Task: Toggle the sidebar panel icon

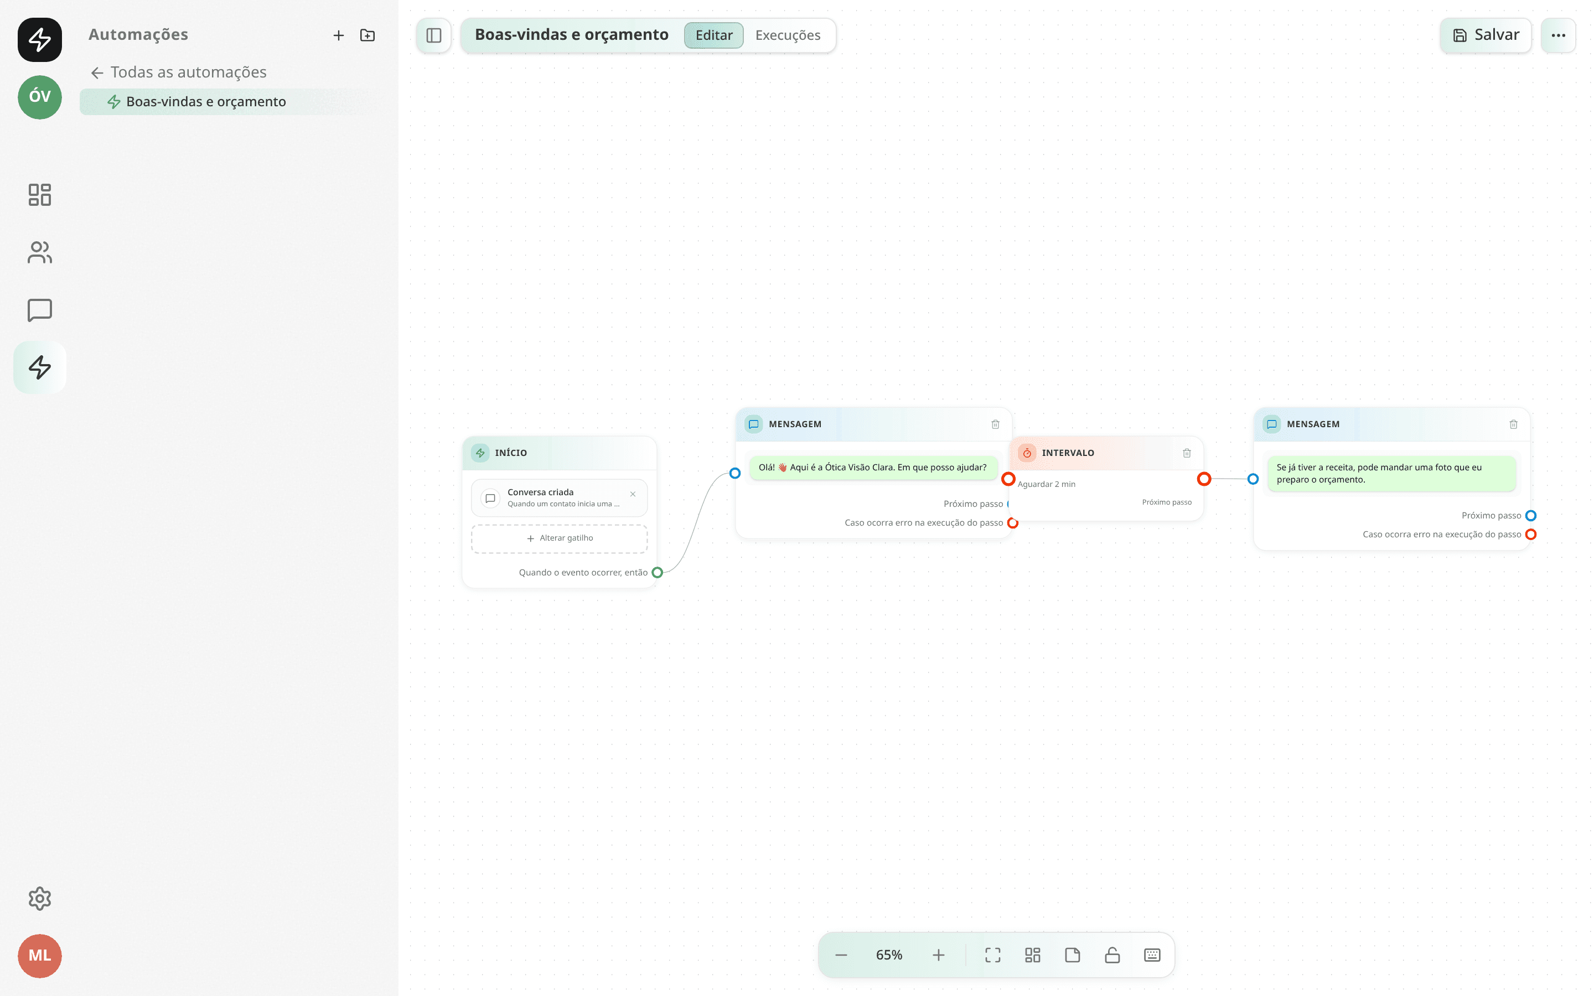Action: pyautogui.click(x=433, y=35)
